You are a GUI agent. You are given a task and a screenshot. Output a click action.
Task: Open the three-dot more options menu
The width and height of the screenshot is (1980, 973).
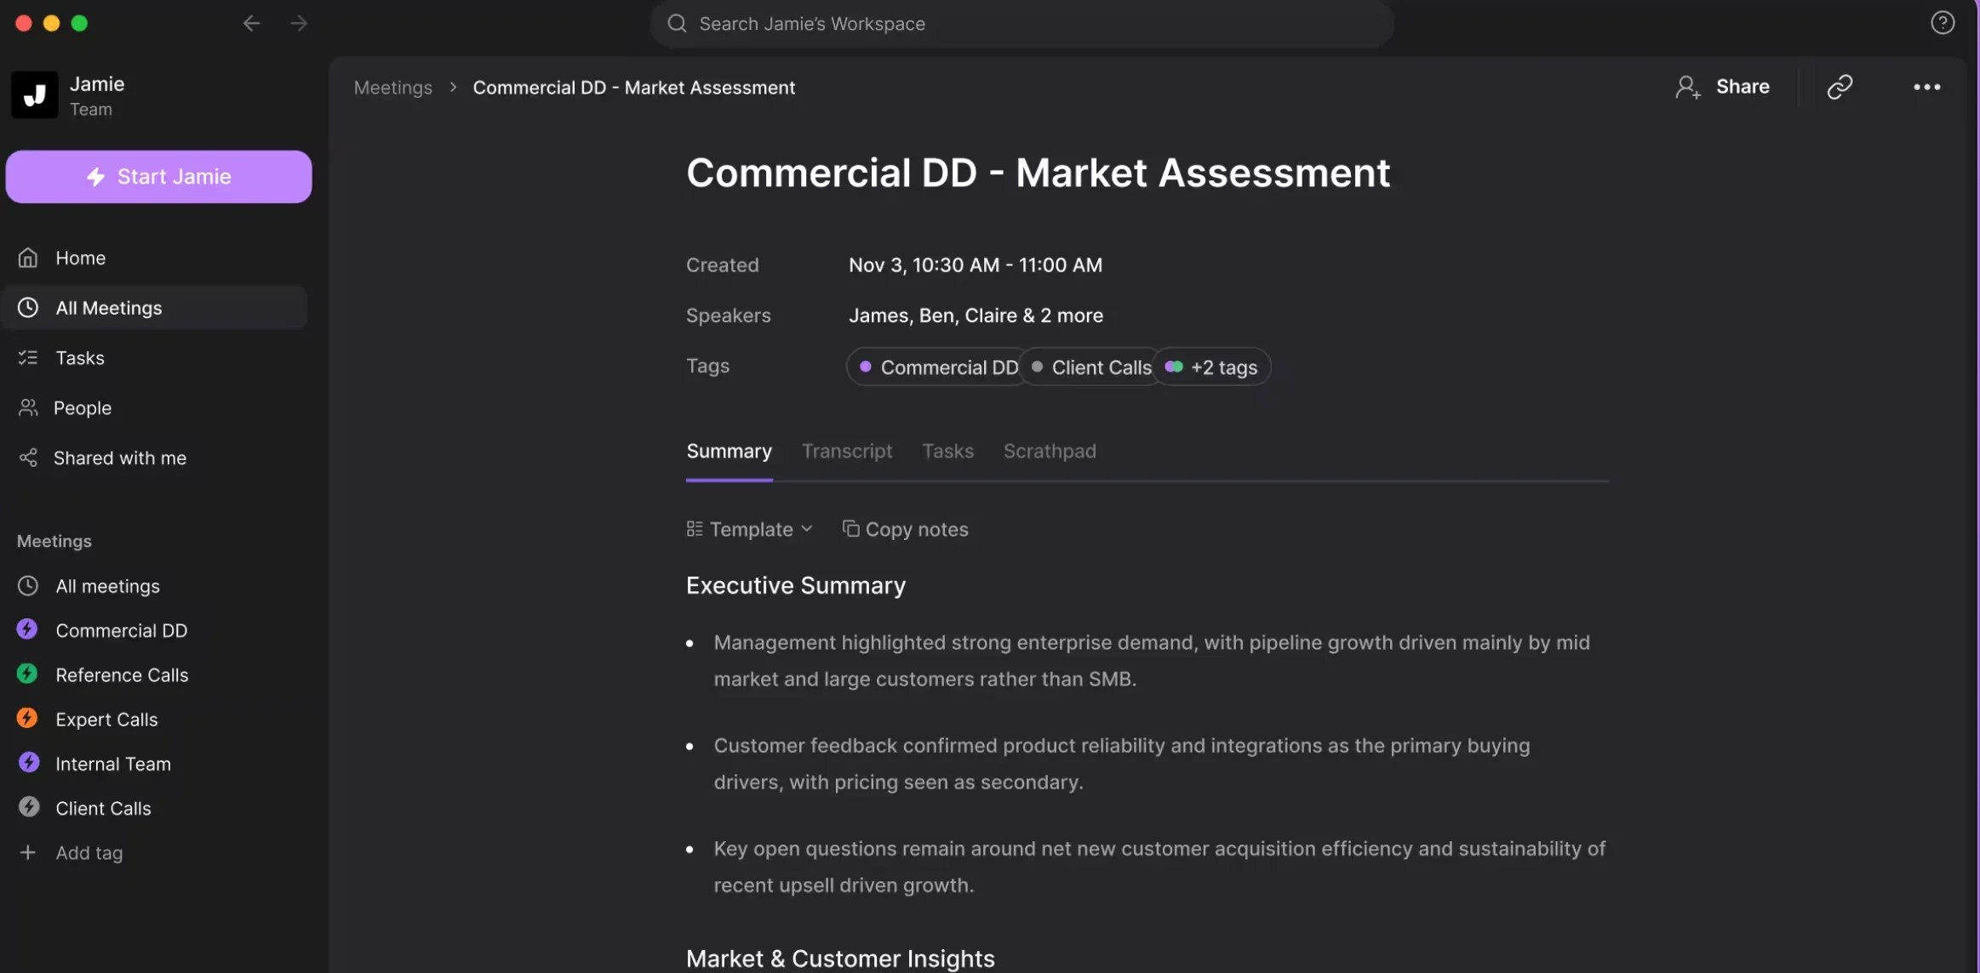click(1926, 87)
